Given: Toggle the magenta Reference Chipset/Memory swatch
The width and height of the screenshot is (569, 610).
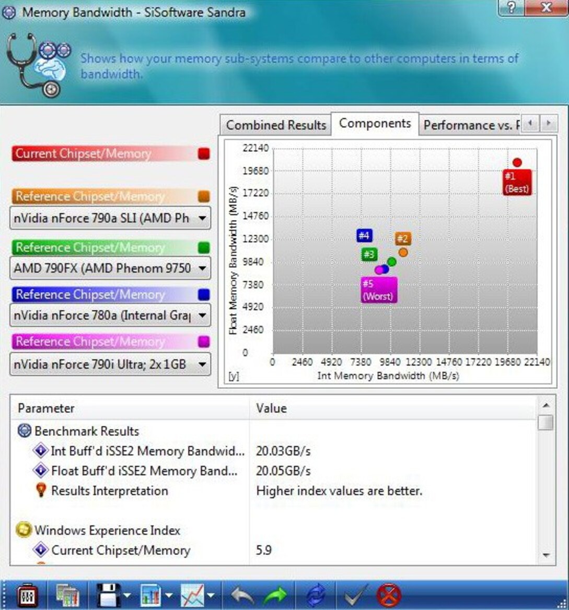Looking at the screenshot, I should (204, 342).
